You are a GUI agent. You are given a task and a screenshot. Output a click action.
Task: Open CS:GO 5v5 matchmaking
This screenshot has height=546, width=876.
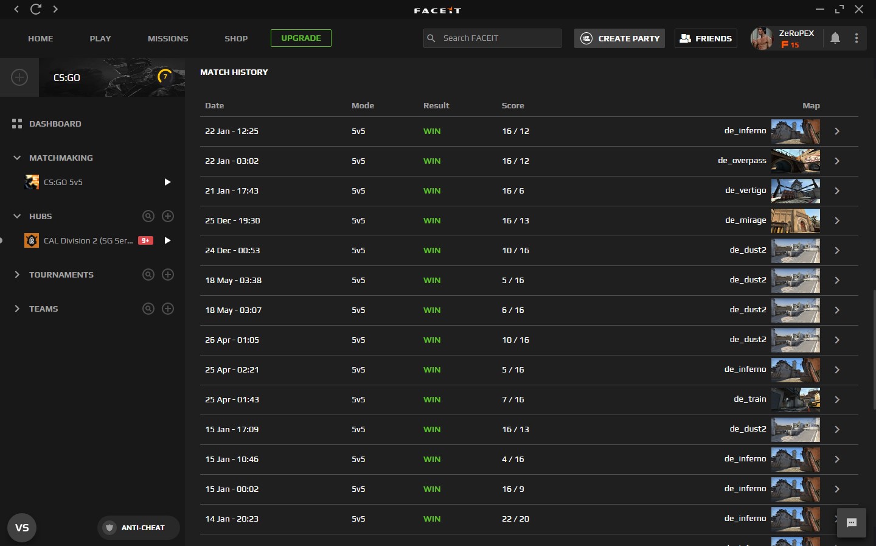(x=63, y=182)
